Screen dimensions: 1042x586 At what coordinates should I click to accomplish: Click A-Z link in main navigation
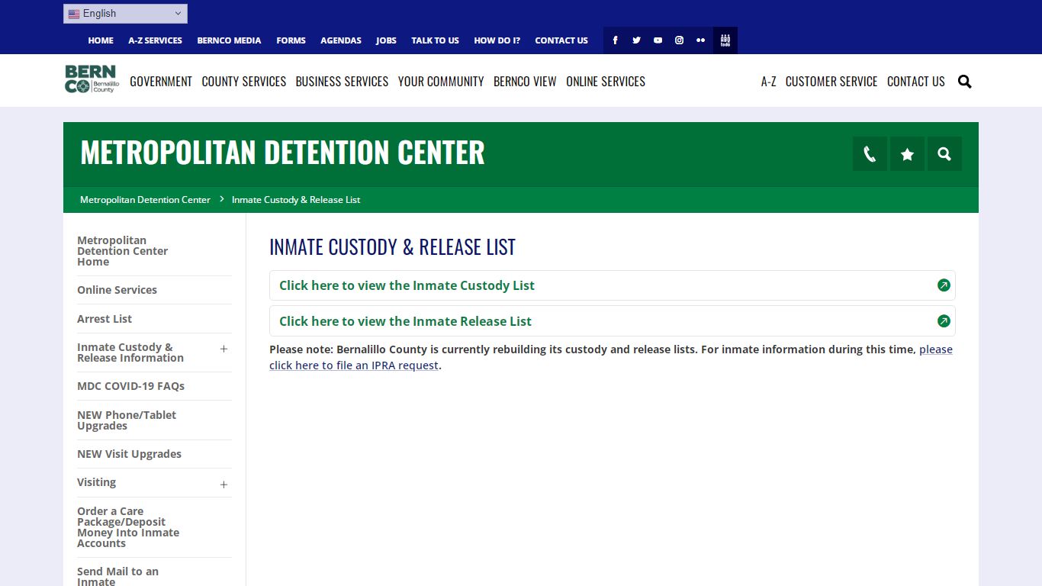(x=768, y=82)
